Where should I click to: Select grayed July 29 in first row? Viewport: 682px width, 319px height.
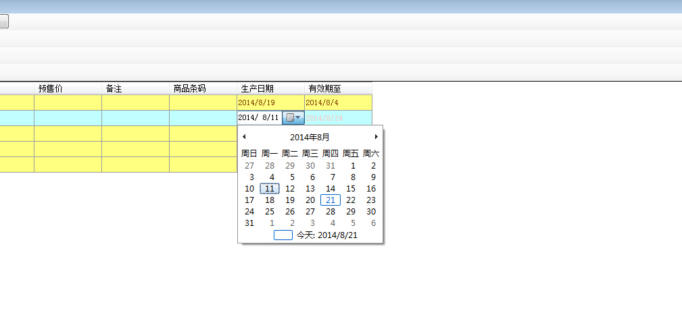click(x=290, y=166)
